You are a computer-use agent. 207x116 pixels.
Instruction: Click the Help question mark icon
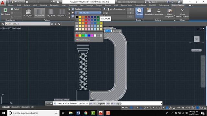(x=179, y=2)
